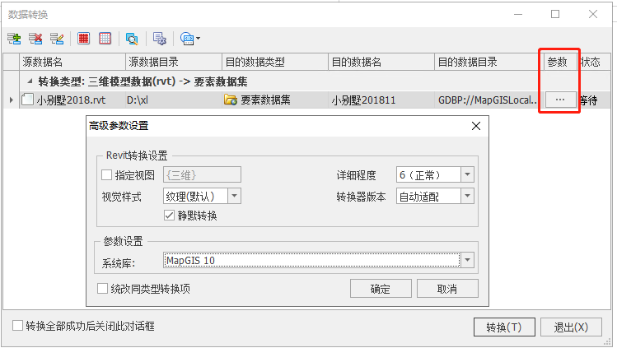Enable the 指定视图 checkbox
This screenshot has width=617, height=348.
click(106, 174)
